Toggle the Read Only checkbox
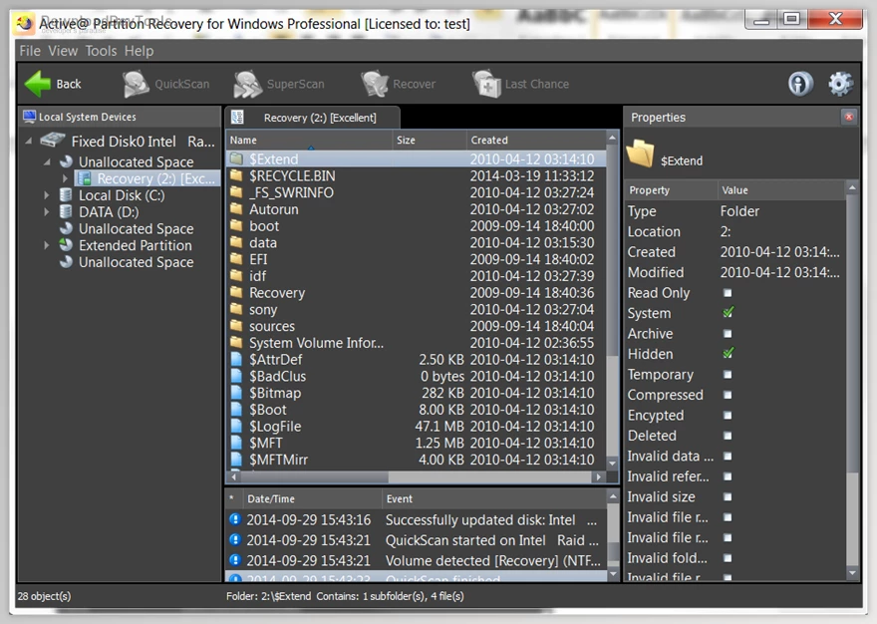 [x=728, y=293]
